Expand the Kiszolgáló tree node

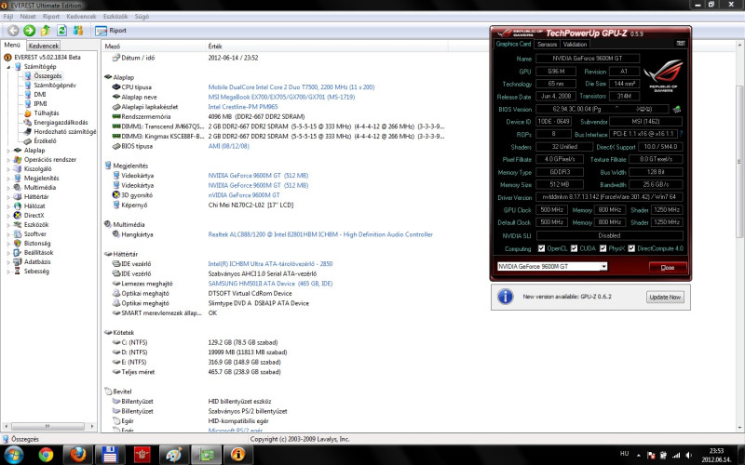(x=8, y=169)
